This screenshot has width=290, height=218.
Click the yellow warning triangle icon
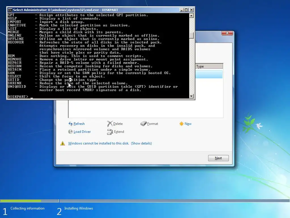[63, 143]
